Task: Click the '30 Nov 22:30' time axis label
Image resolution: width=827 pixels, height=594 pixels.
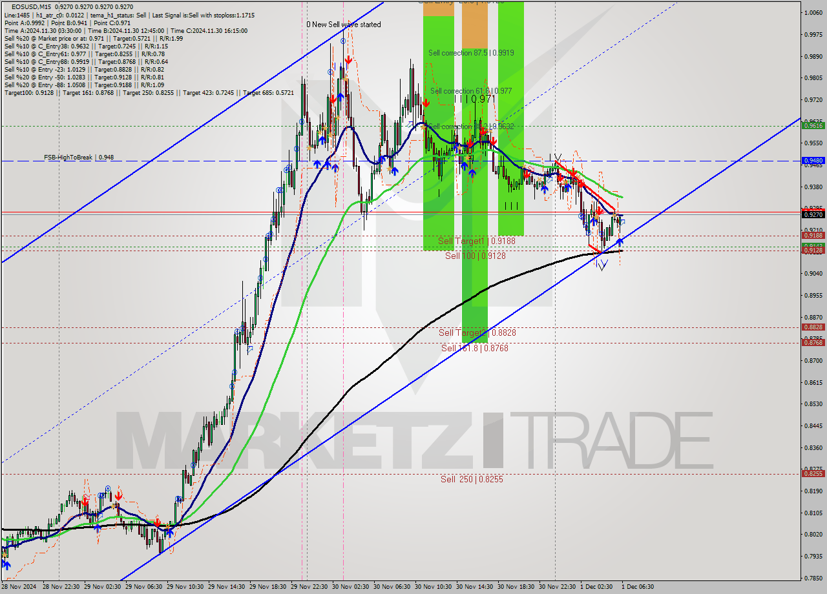Action: pos(558,587)
